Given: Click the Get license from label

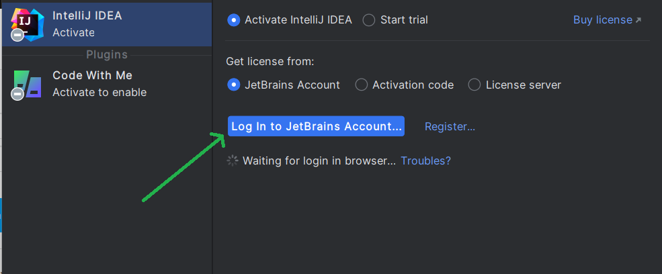Looking at the screenshot, I should click(270, 62).
